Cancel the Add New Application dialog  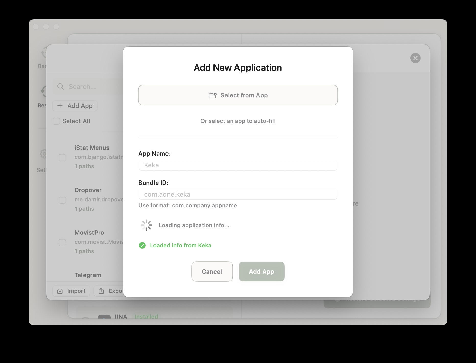point(212,271)
